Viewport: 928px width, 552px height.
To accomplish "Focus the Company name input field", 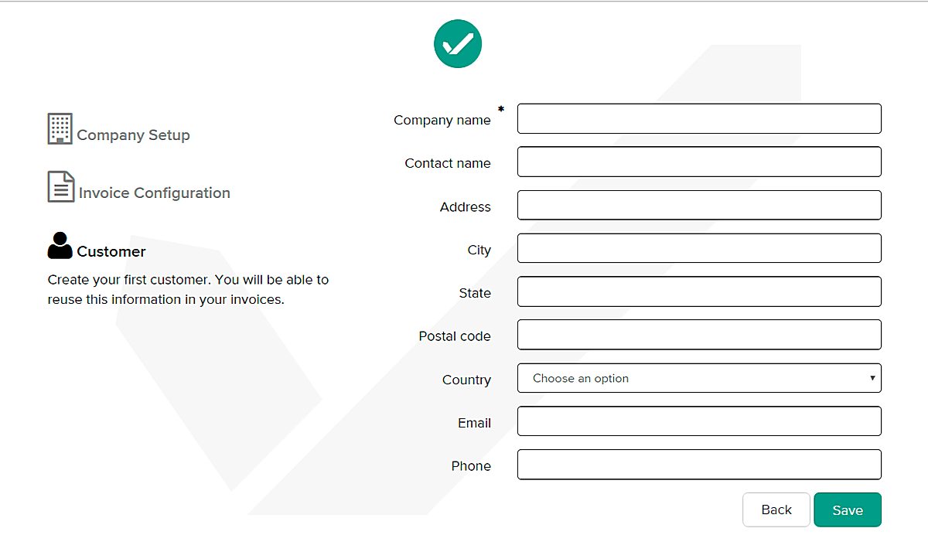I will click(699, 119).
